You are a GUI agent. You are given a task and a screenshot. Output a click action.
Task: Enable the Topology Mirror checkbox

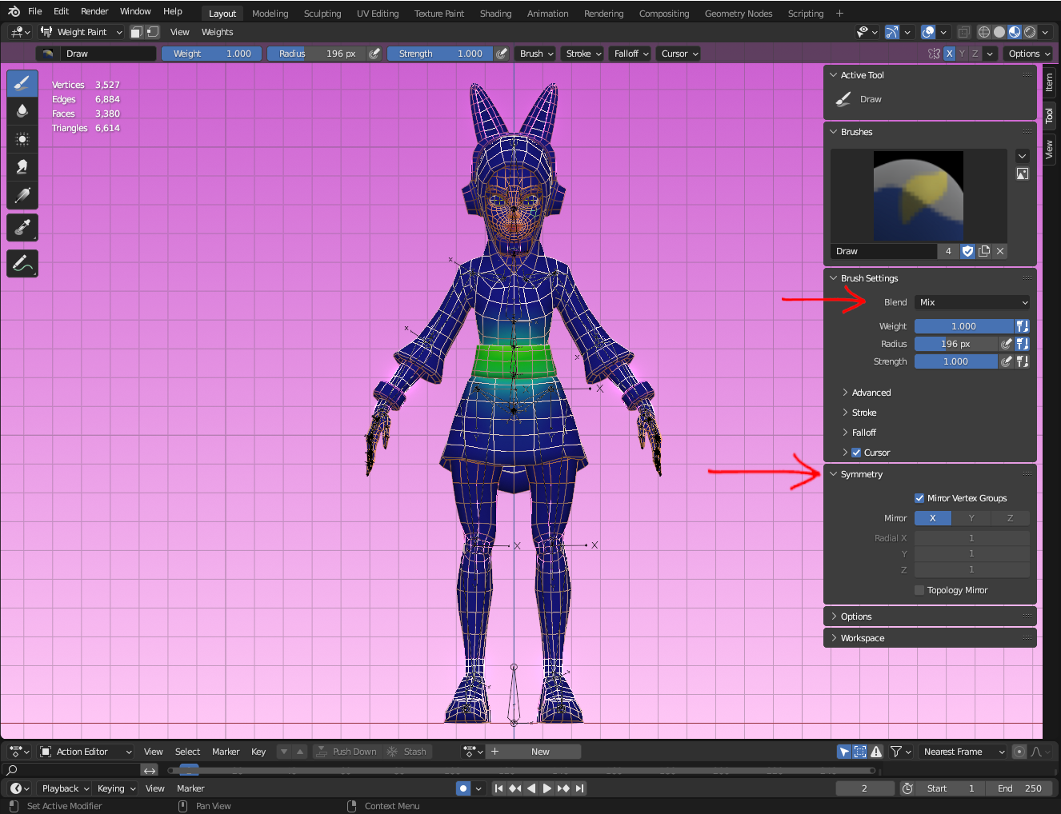pos(919,590)
